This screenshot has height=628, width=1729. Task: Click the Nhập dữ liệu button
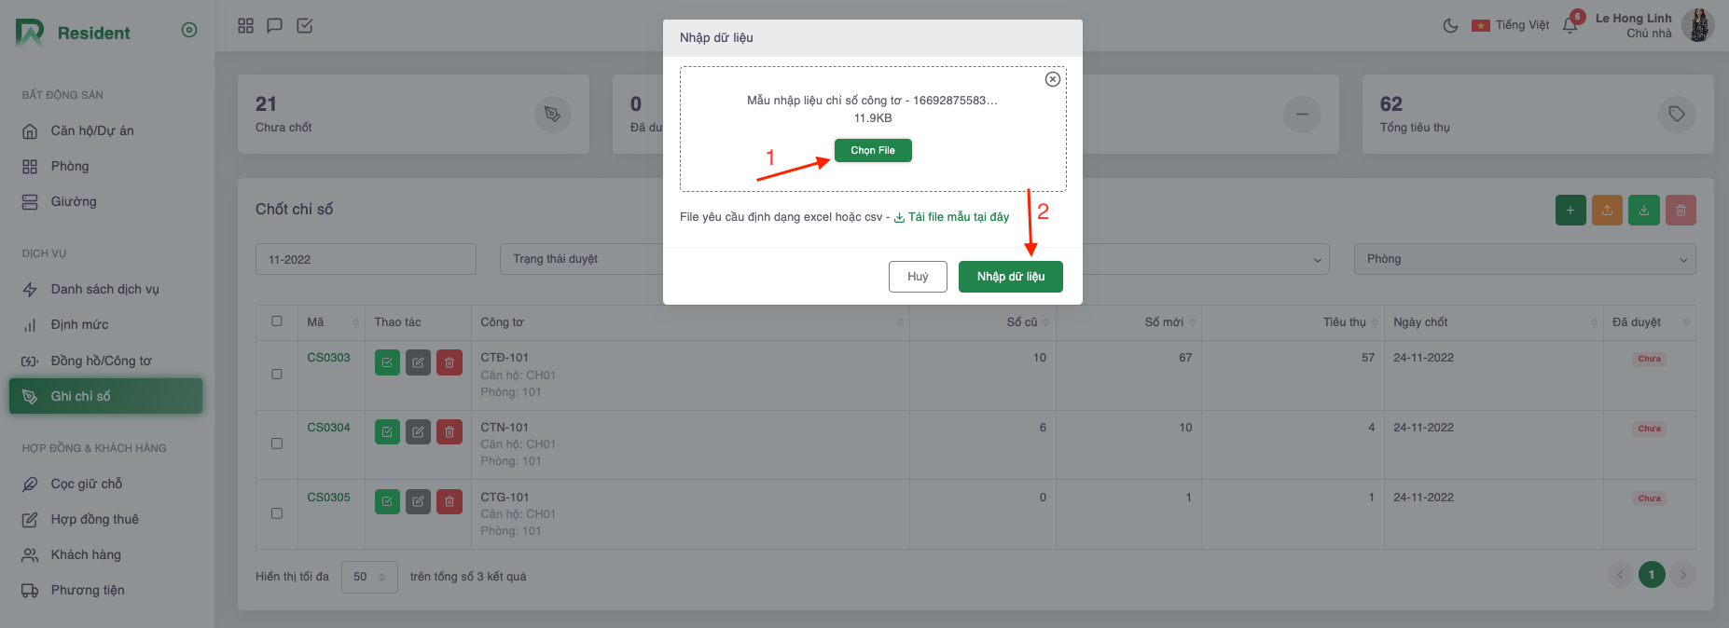1010,277
